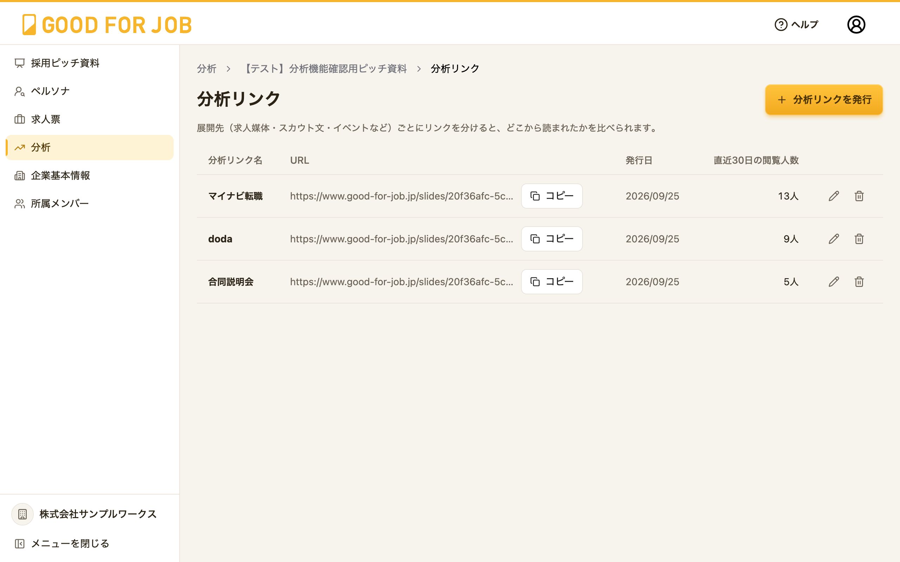Click the 分析 breadcrumb link
900x562 pixels.
[x=207, y=69]
